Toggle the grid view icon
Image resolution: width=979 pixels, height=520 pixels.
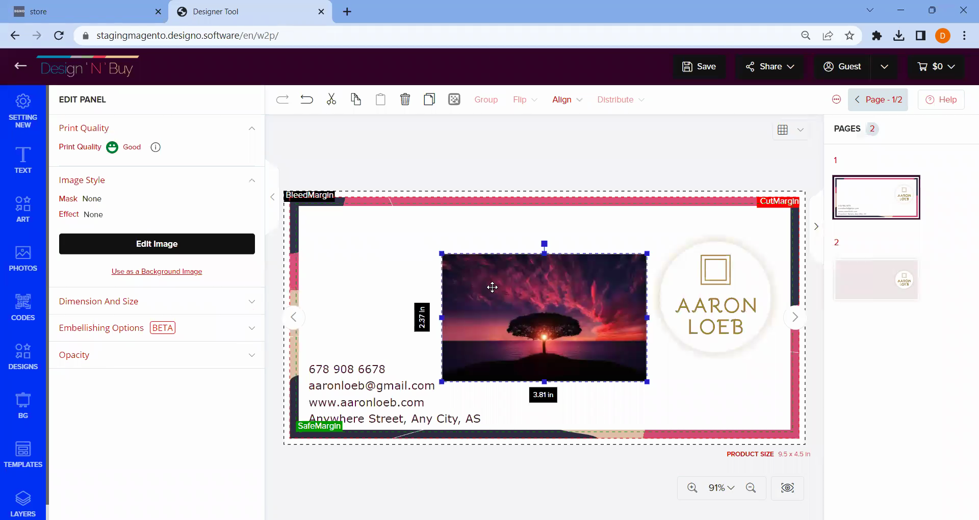[783, 130]
